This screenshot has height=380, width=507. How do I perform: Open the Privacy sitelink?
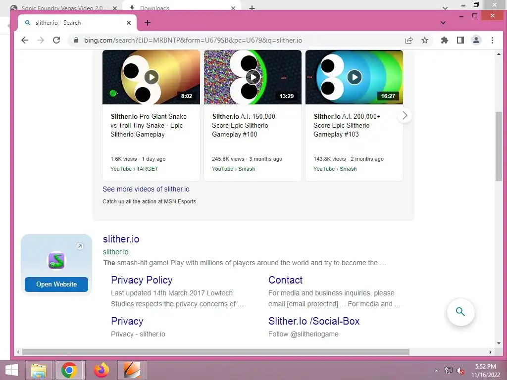click(x=127, y=321)
